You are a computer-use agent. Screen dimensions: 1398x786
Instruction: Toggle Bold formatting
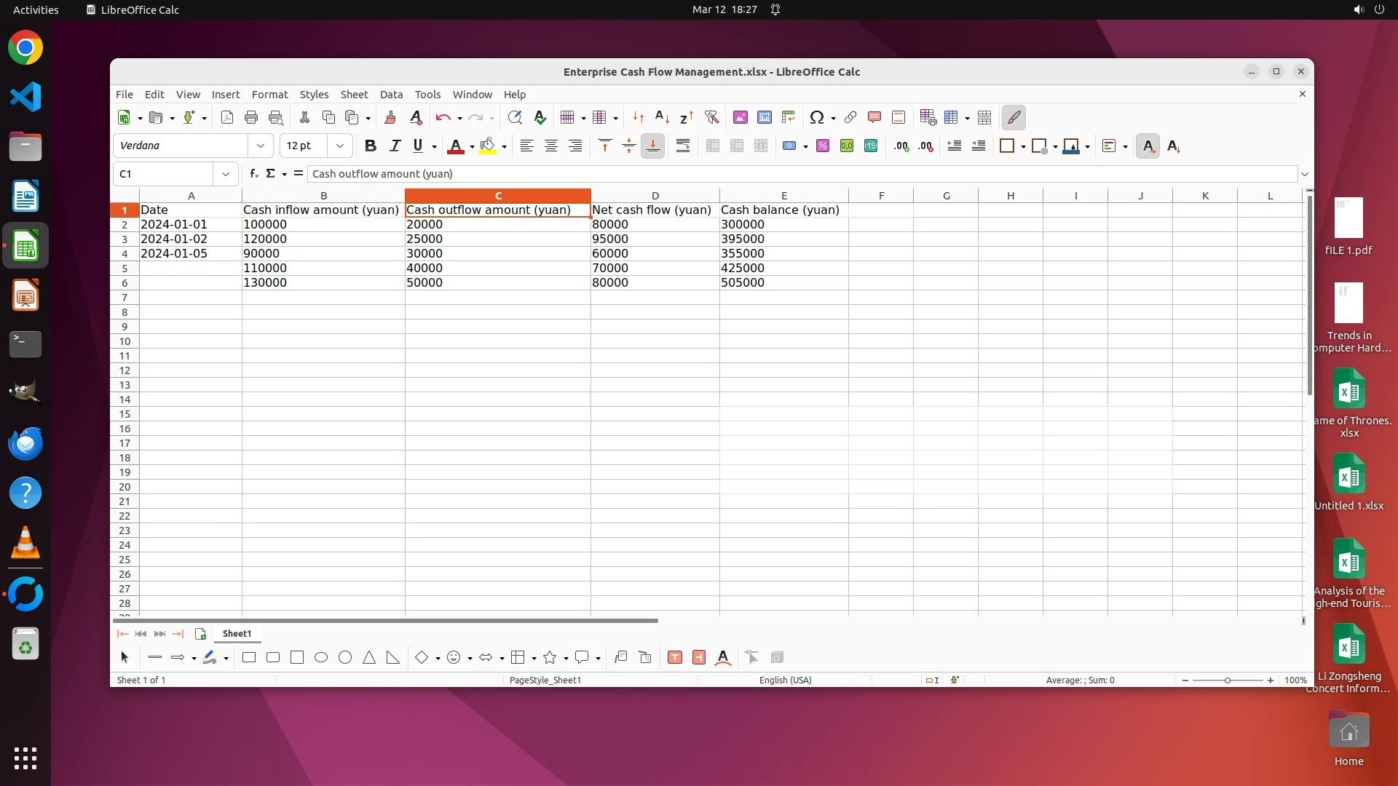coord(370,146)
